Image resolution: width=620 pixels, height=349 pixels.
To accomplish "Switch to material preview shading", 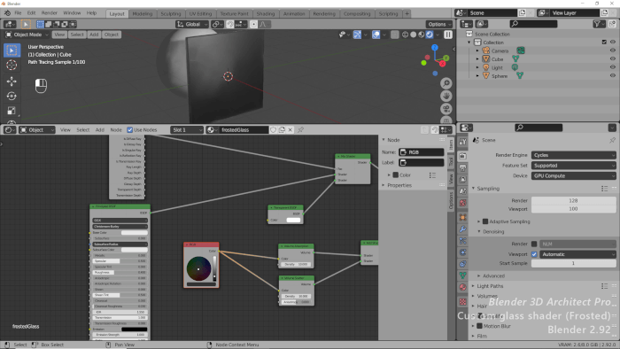I will tap(422, 35).
